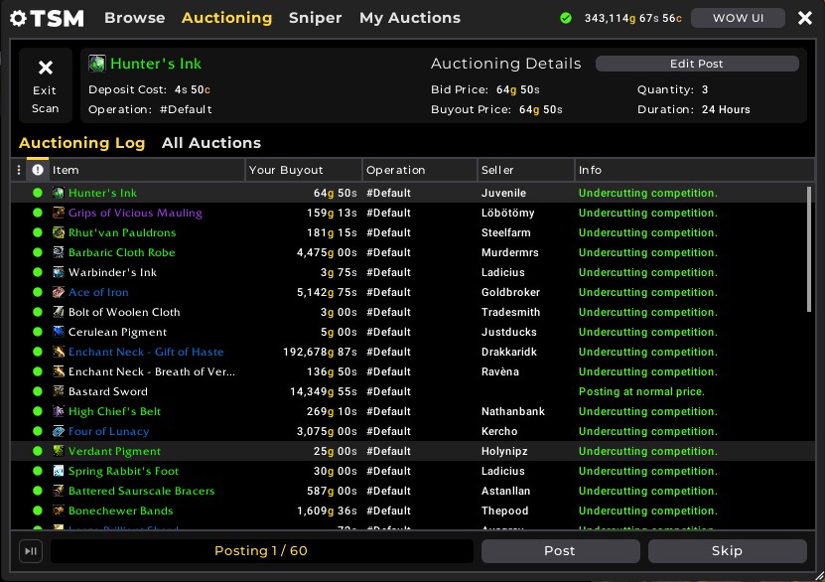Click the green connection status checkmark icon
This screenshot has width=825, height=582.
pyautogui.click(x=566, y=18)
